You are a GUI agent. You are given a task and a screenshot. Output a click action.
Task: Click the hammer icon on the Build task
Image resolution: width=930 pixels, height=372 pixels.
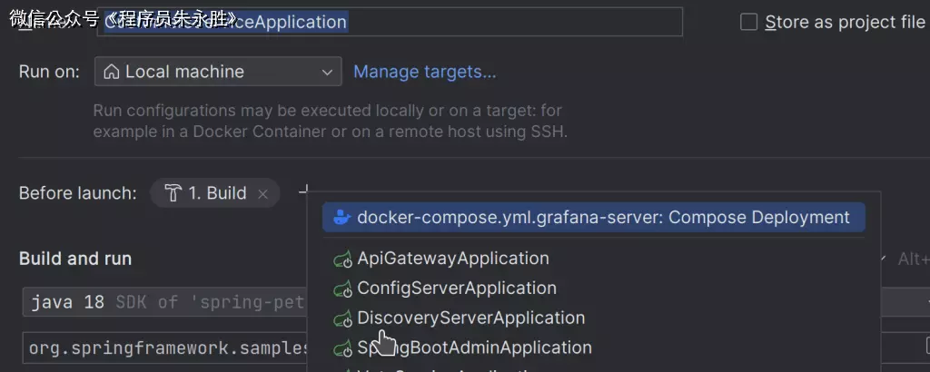(x=173, y=193)
